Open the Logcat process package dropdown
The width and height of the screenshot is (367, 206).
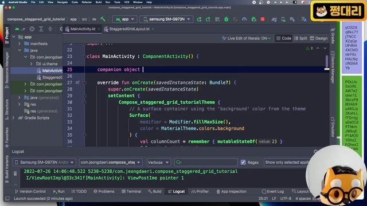point(111,162)
